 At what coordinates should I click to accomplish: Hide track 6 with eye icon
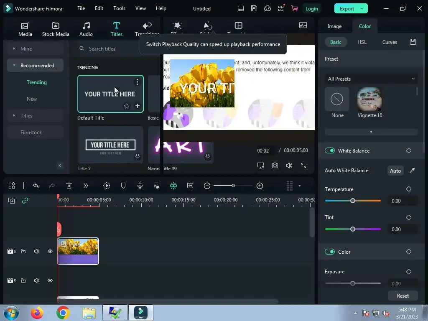point(50,251)
